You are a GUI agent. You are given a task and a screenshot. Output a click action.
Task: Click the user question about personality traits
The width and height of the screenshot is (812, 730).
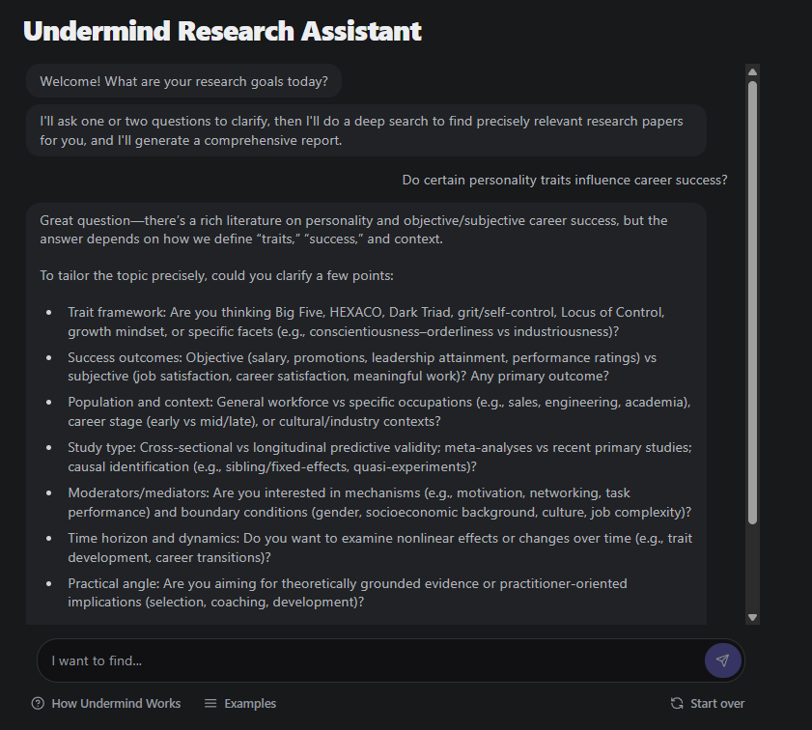(x=565, y=180)
